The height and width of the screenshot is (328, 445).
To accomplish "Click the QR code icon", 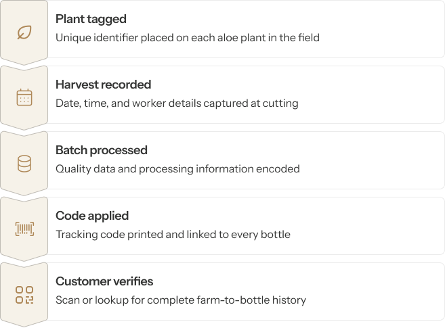I will [x=24, y=295].
